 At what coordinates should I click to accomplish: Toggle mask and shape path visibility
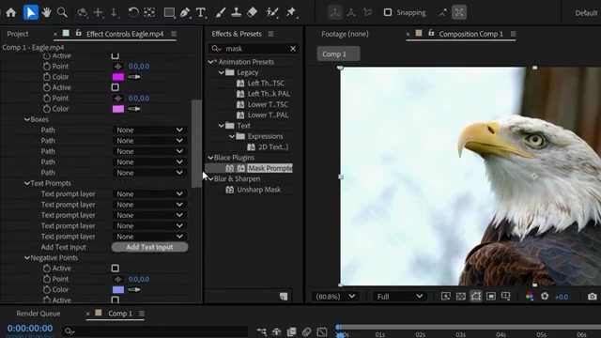476,297
